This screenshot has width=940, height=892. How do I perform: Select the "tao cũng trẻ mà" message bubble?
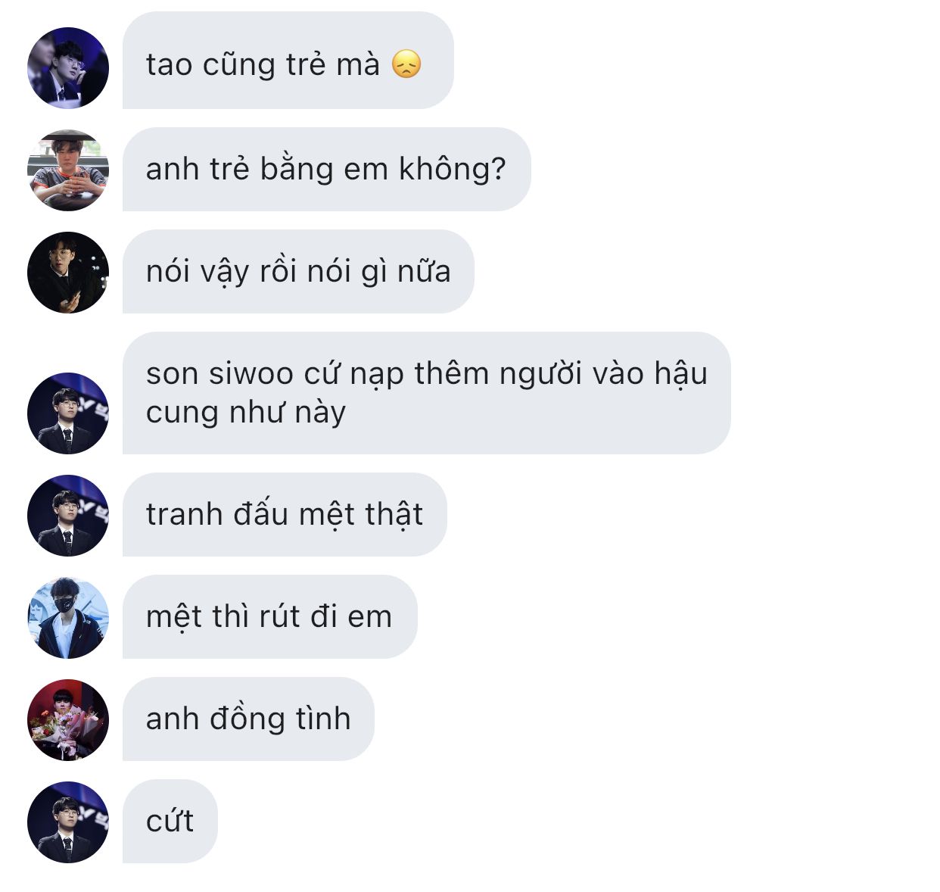288,60
